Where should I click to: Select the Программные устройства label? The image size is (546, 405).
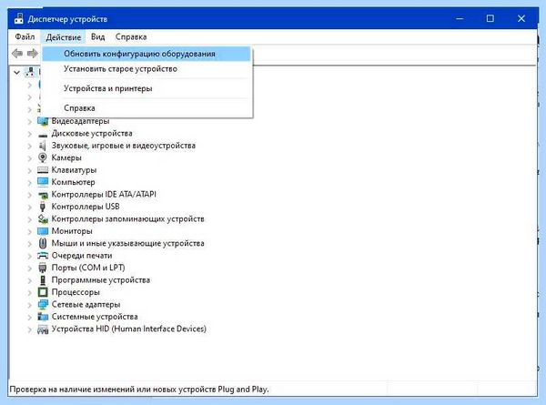tap(101, 280)
